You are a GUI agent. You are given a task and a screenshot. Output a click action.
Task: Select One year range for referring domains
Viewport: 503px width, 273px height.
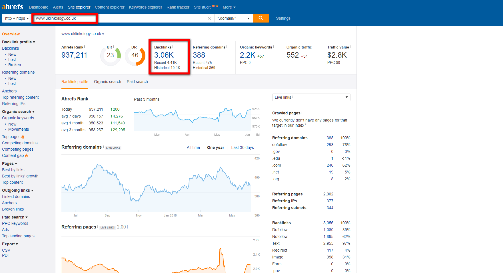click(x=216, y=147)
